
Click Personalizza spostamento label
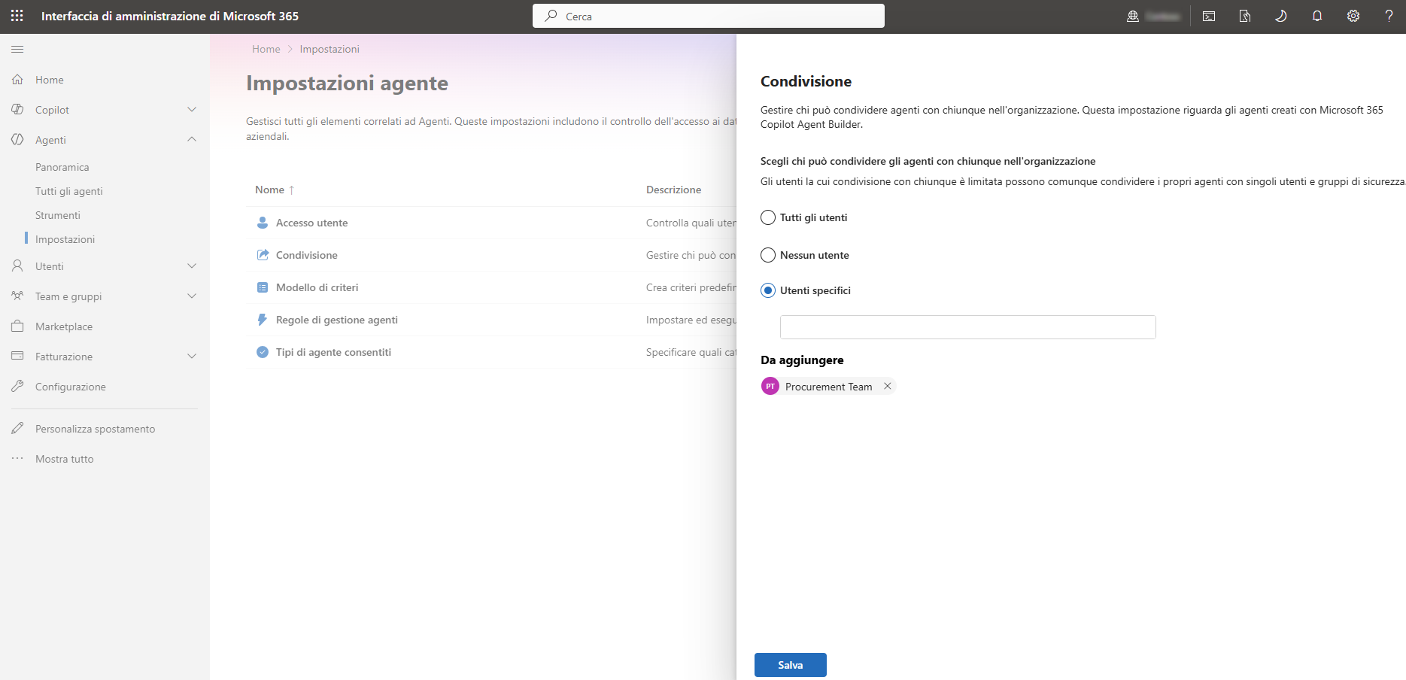[96, 429]
